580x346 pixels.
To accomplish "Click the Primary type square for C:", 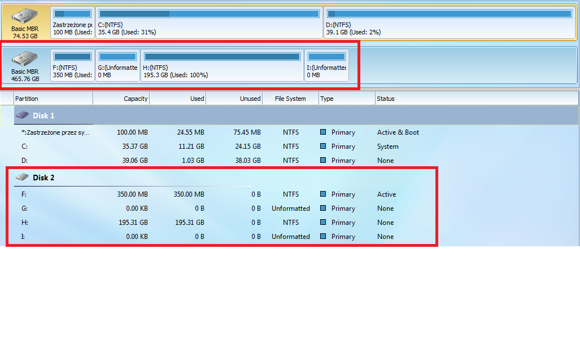I will pos(323,146).
